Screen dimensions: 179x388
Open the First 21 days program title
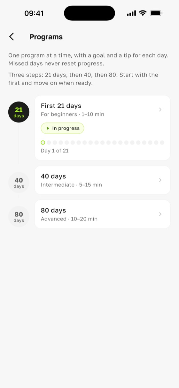pyautogui.click(x=61, y=106)
